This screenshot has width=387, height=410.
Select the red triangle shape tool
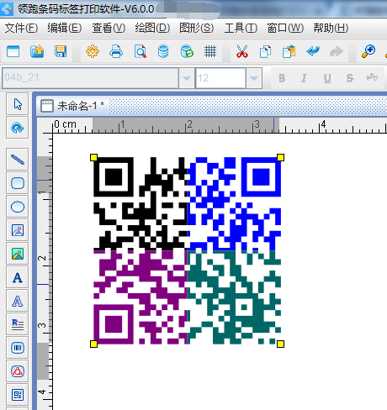click(x=18, y=371)
